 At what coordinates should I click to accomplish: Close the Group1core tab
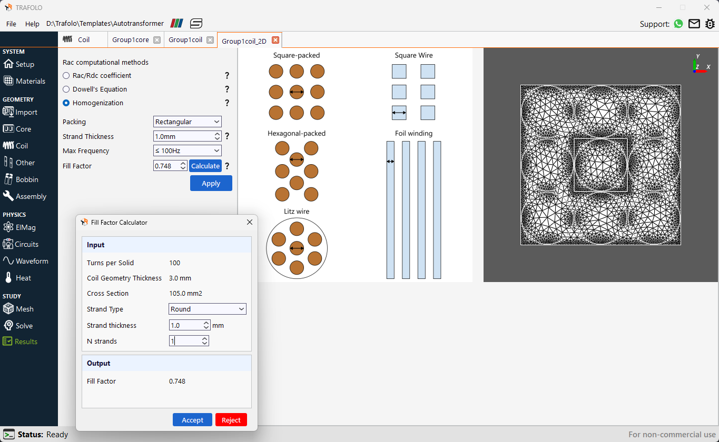pyautogui.click(x=157, y=40)
